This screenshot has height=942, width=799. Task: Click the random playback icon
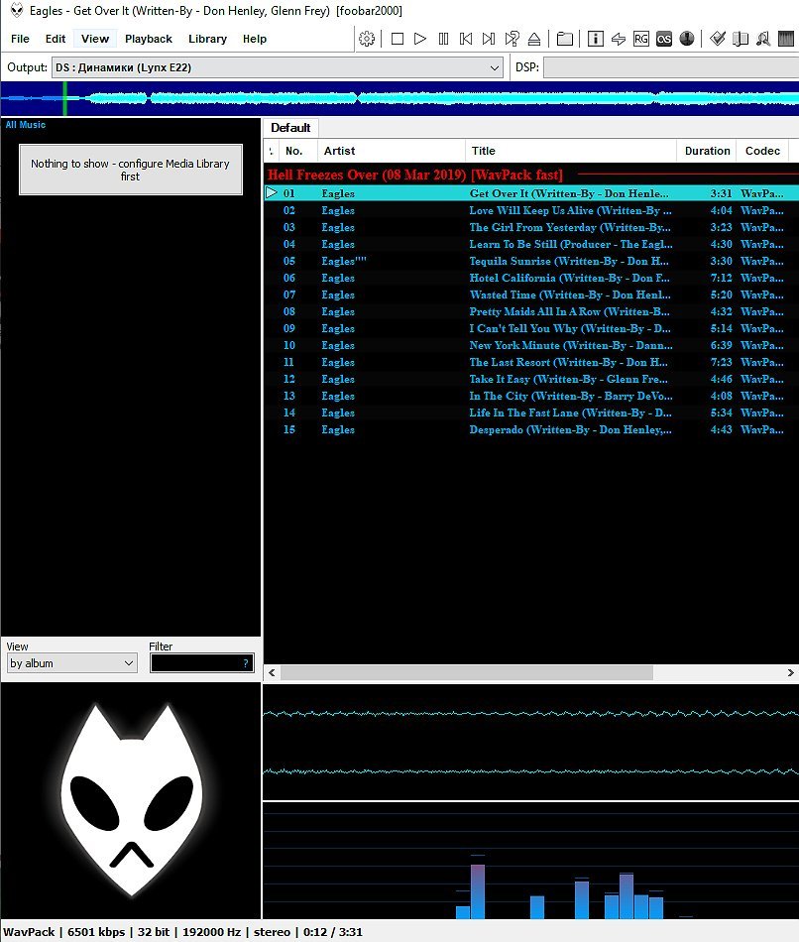[512, 39]
